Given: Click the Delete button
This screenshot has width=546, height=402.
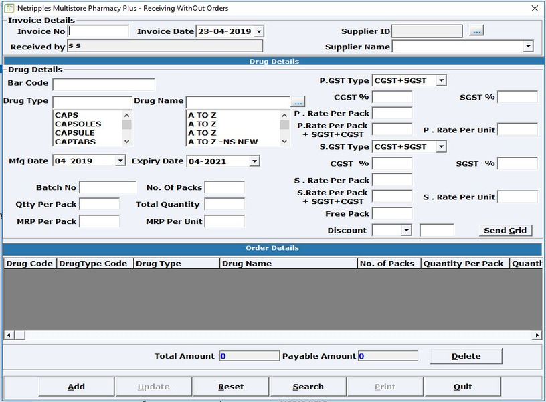Looking at the screenshot, I should [x=466, y=356].
